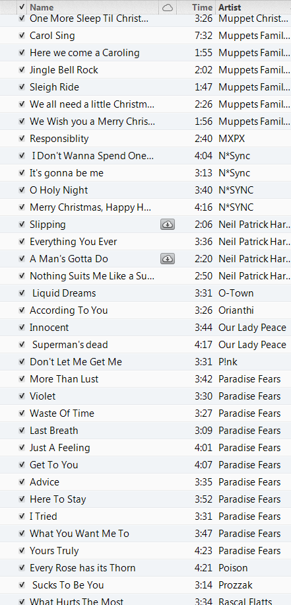291x605 pixels.
Task: Click the Orianthi artist entry
Action: tap(236, 310)
